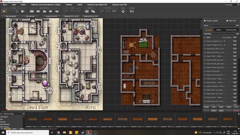Select the object ArmorSuit4 layer row
This screenshot has width=240, height=135.
coord(220,75)
